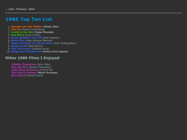This screenshot has height=140, width=187.
Task: Select Bad Blood film link
Action: [x=18, y=35]
